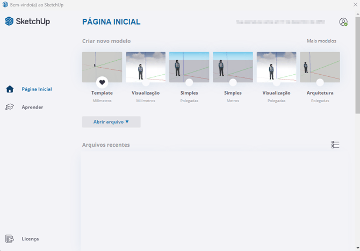Close the welcome window
Screen dimensions: 360x251
tap(355, 4)
